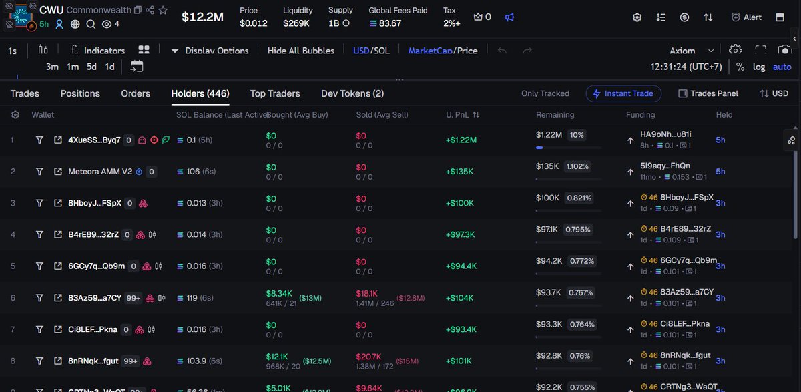
Task: Filter by wallet 8HboyJ...FSpX
Action: click(39, 203)
